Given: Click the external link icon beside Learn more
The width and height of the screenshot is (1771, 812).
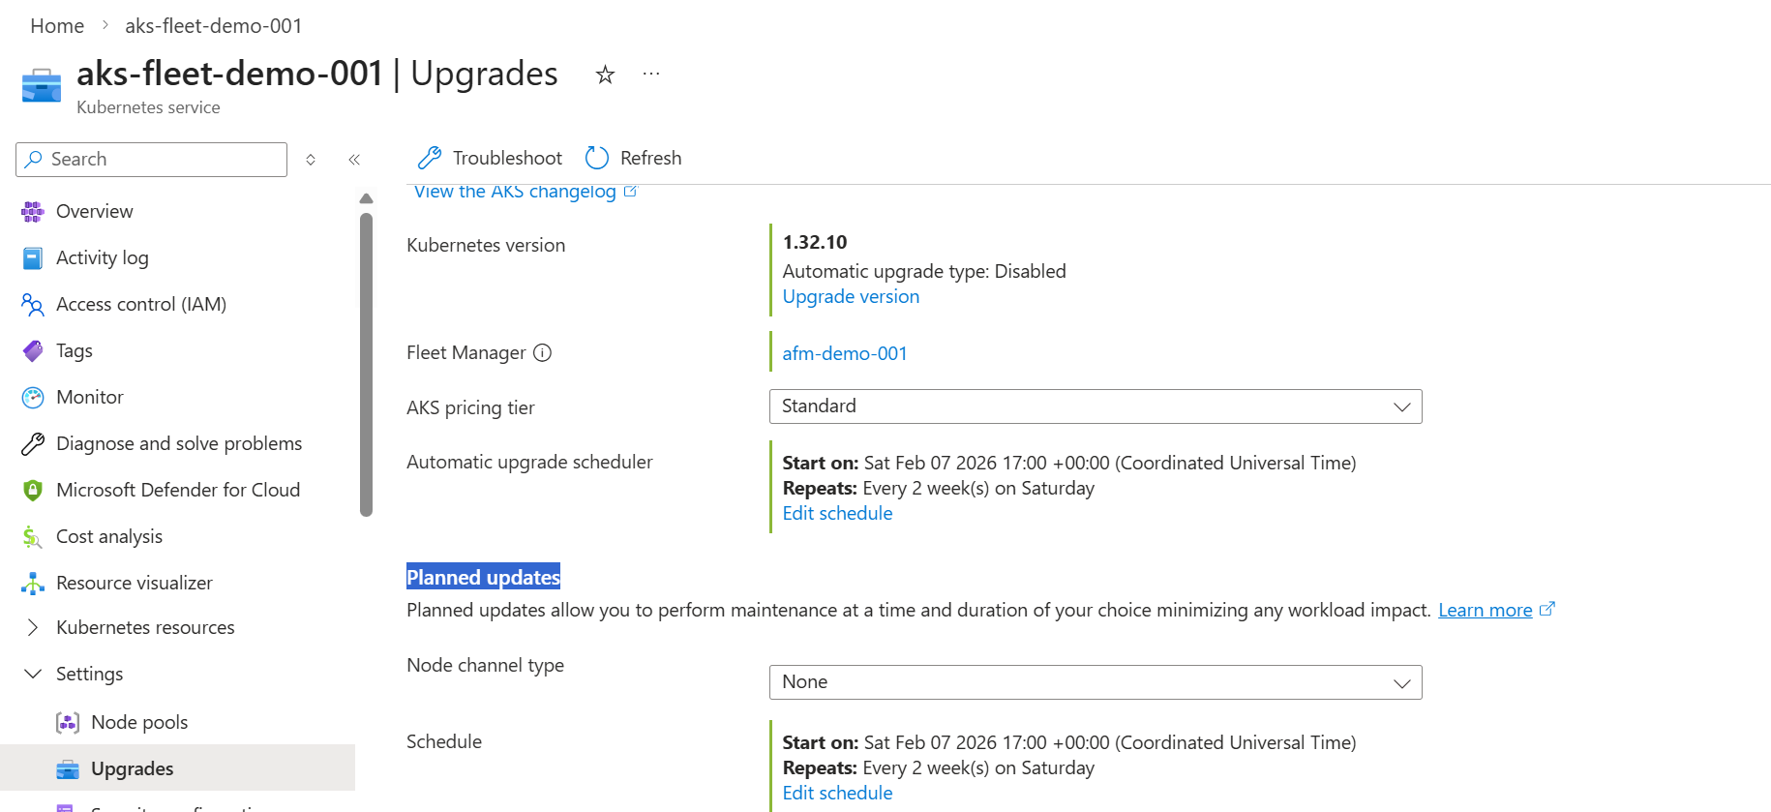Looking at the screenshot, I should [1547, 609].
